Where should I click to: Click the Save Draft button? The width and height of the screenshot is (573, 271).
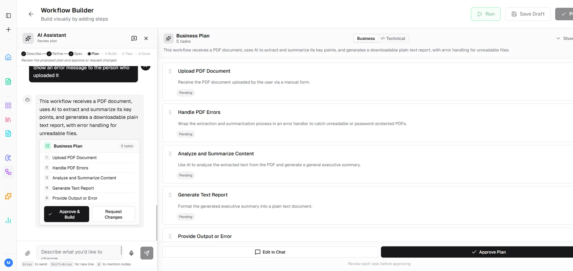pos(528,14)
